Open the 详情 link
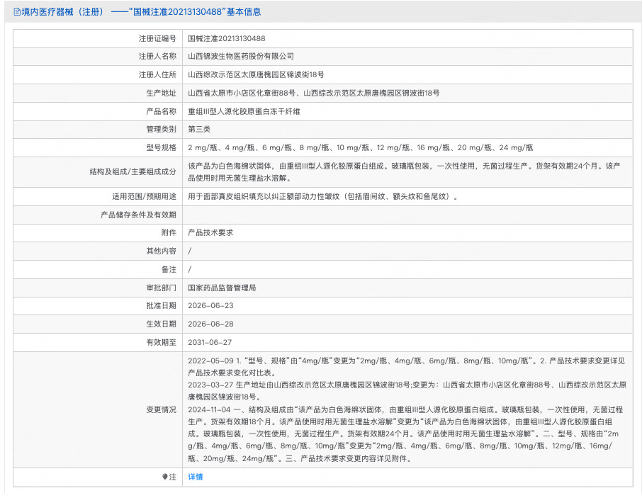The image size is (642, 493). 196,477
